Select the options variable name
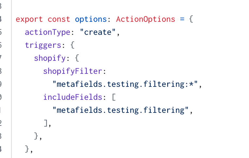The image size is (249, 158). coord(91,20)
